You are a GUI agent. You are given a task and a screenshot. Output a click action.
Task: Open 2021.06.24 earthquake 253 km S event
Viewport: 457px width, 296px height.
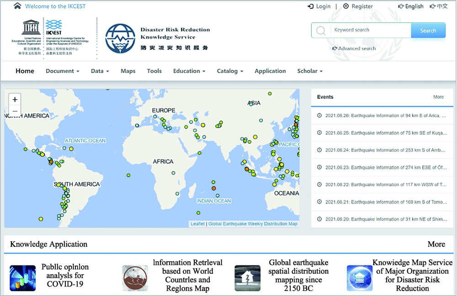(385, 150)
